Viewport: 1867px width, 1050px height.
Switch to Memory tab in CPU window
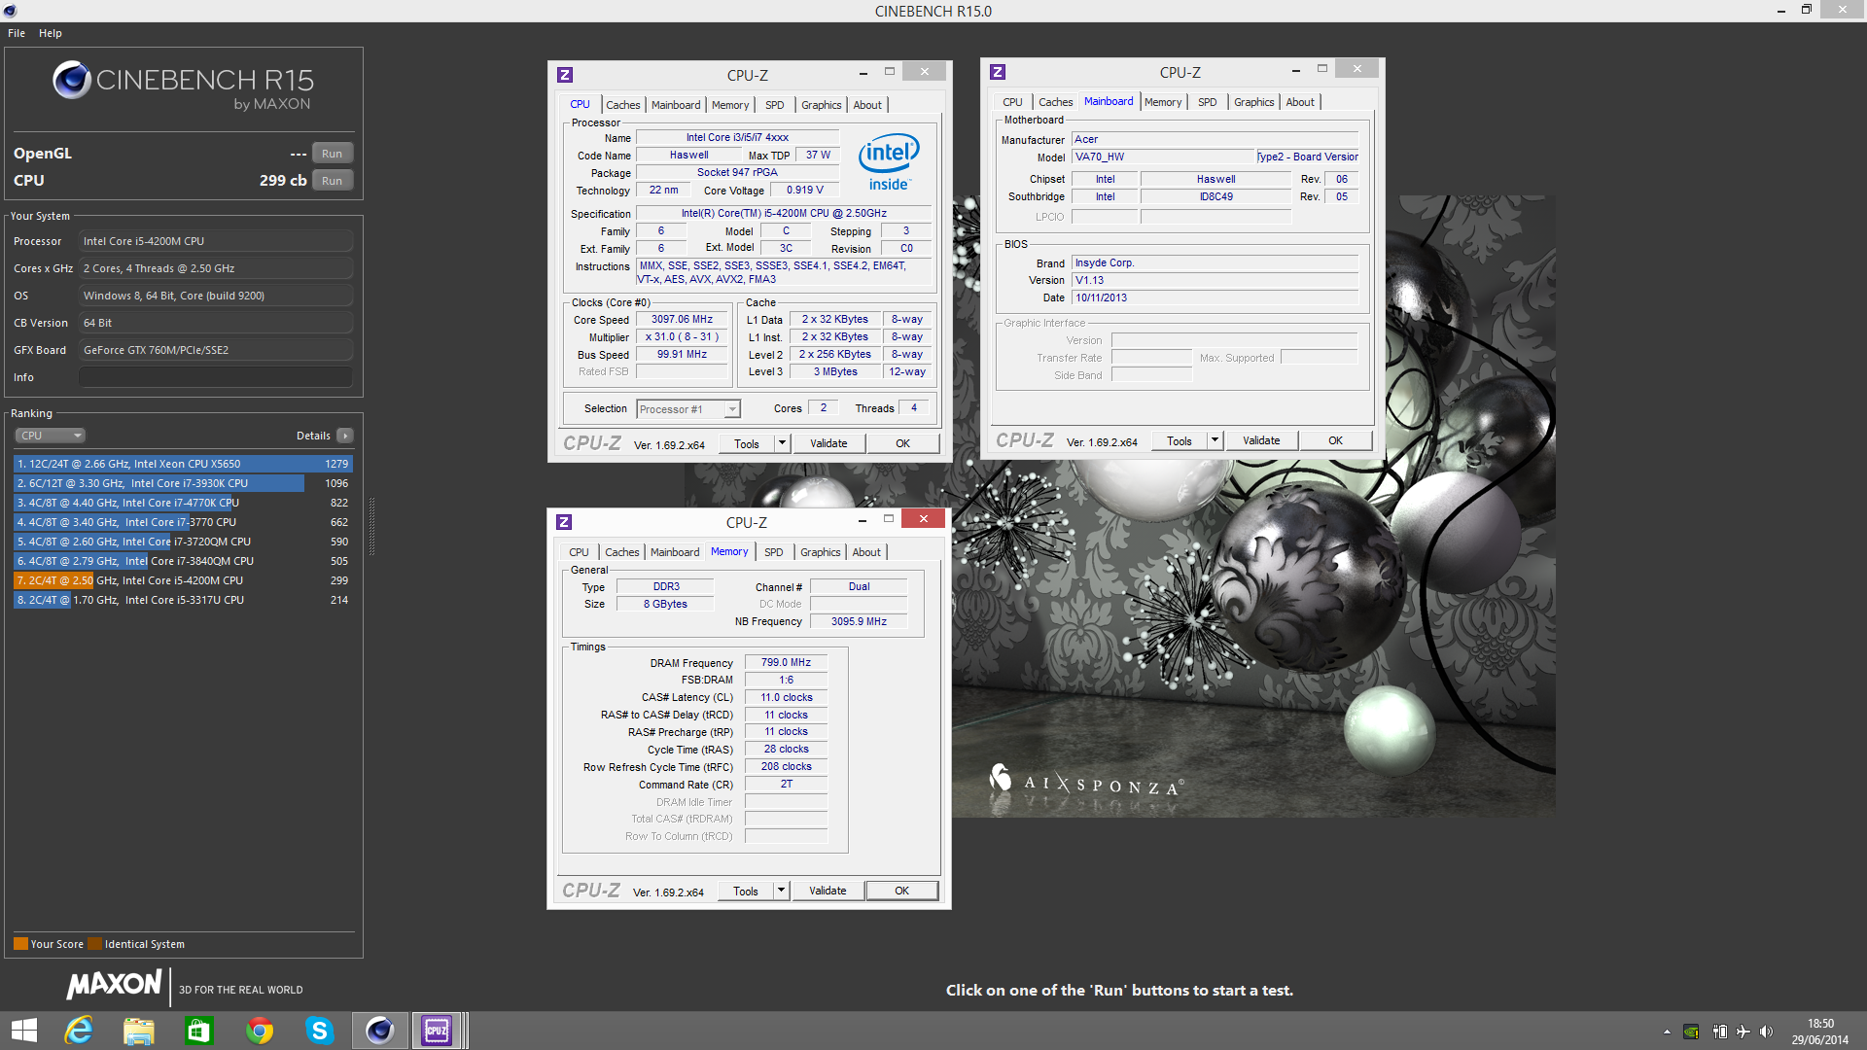pos(729,105)
